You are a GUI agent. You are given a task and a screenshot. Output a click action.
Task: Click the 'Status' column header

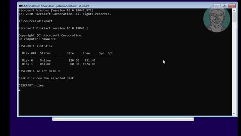click(45, 53)
